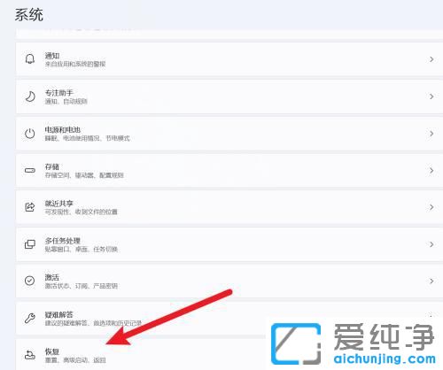Click the troubleshoot wrench icon

[30, 318]
